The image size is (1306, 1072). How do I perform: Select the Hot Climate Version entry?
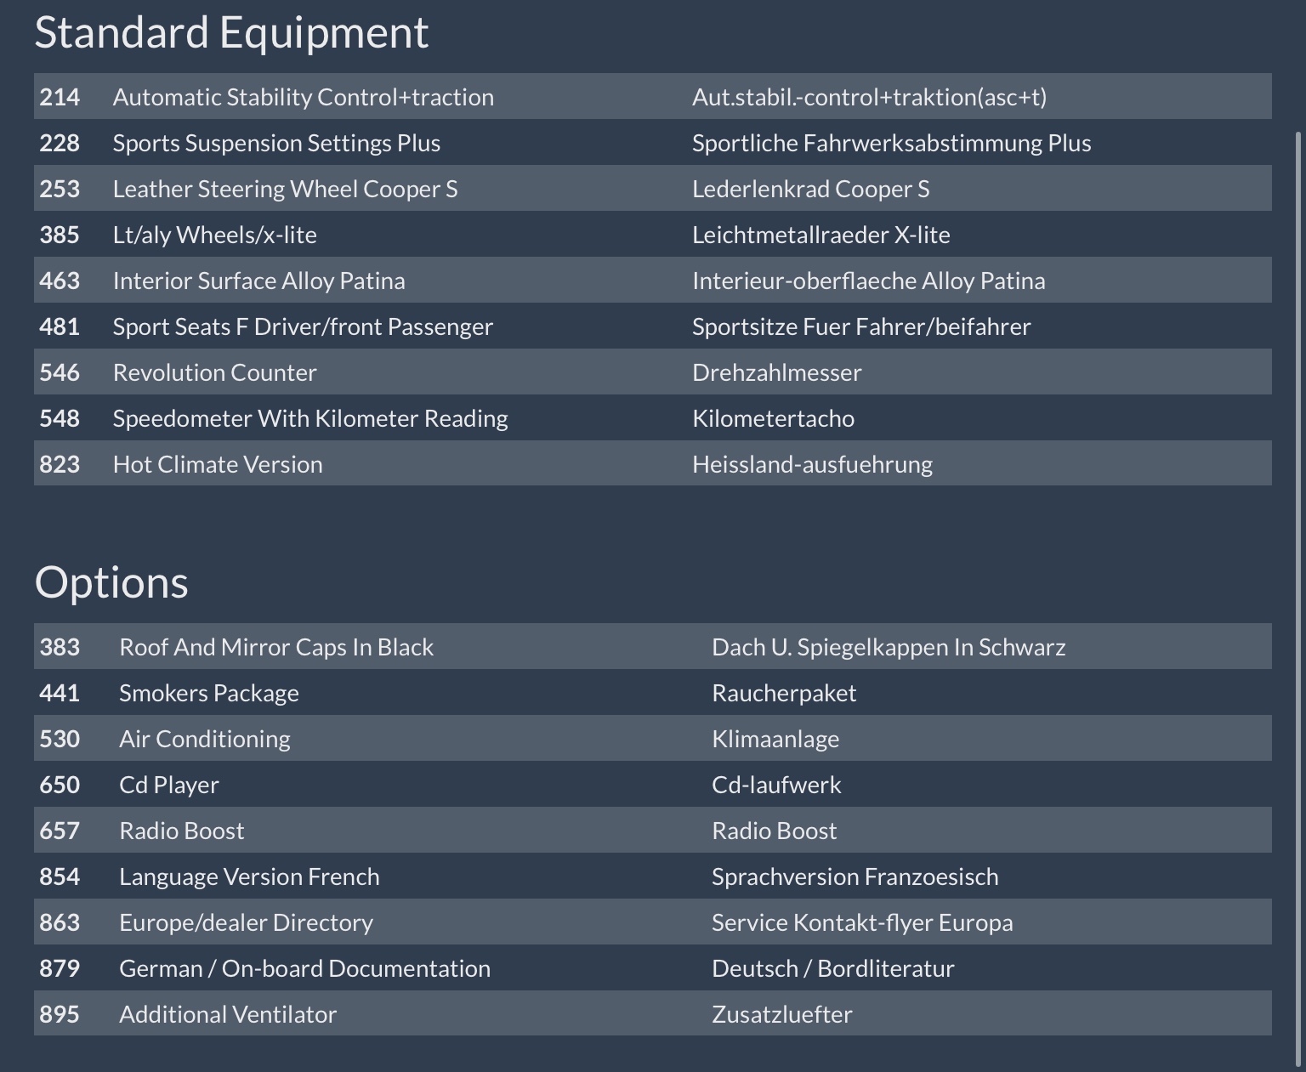tap(218, 464)
